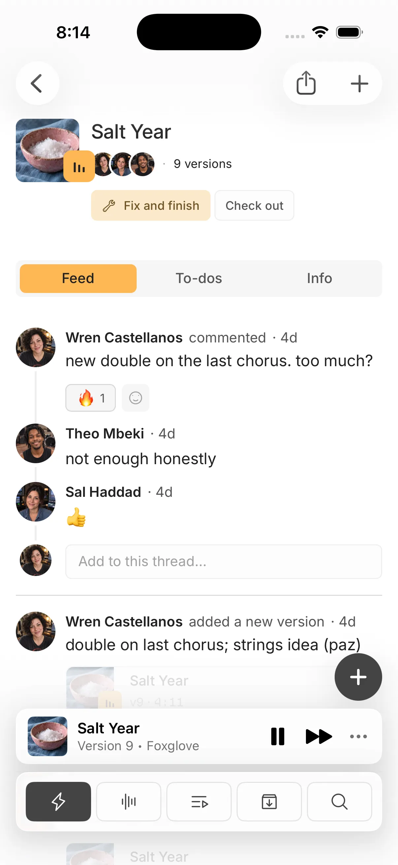The height and width of the screenshot is (865, 398).
Task: Open mini player more options menu
Action: (x=358, y=736)
